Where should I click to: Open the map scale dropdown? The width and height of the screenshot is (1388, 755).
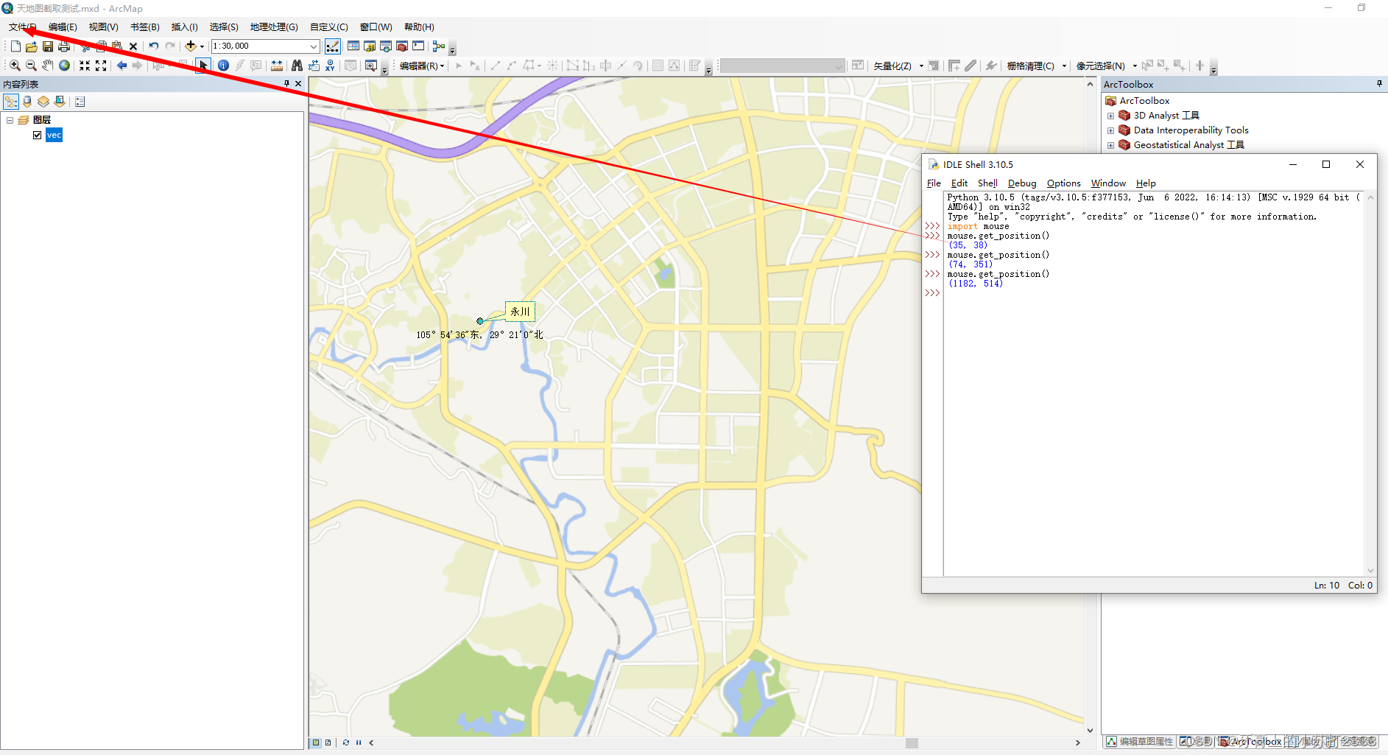(314, 46)
